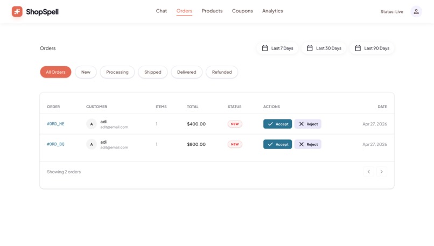Click NEW status badge for #ORD_HE
Screen dimensions: 434x246
click(235, 124)
